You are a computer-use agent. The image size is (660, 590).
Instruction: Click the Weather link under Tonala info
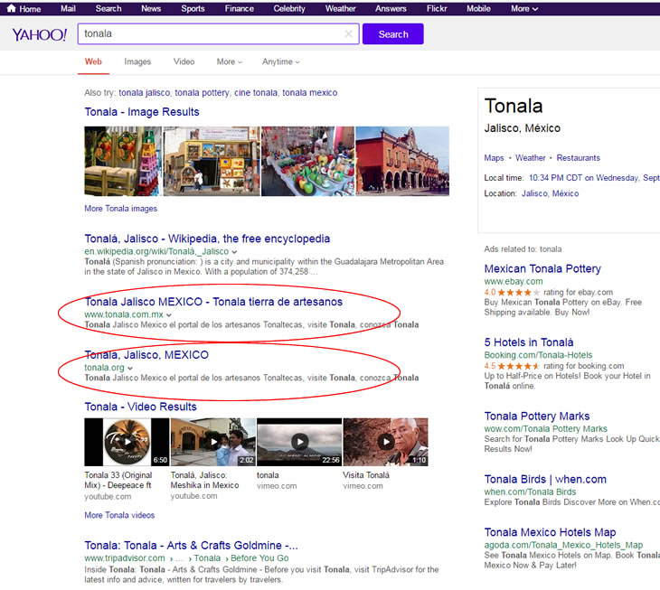530,158
